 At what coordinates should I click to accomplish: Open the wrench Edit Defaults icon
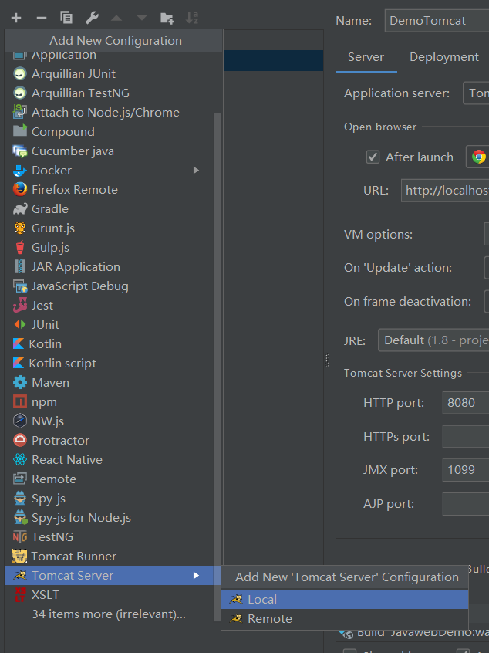pyautogui.click(x=92, y=18)
